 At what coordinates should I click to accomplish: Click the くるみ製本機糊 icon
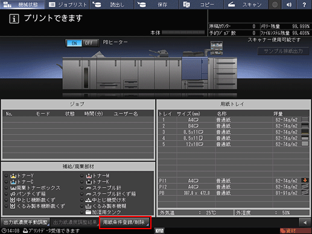click(x=88, y=206)
